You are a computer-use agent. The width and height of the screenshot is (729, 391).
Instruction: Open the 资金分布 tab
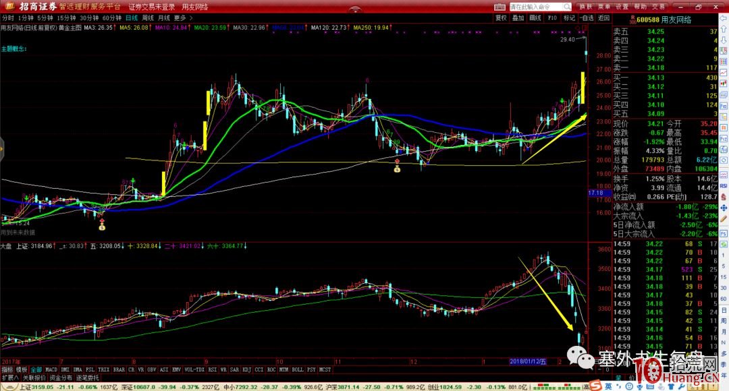tap(61, 378)
